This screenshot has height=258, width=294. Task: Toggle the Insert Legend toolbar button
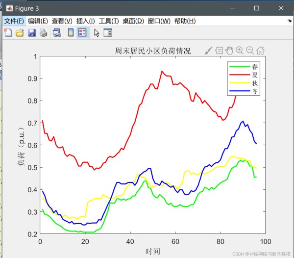(x=82, y=33)
